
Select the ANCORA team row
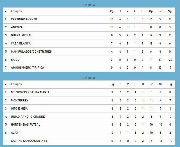(x=89, y=27)
